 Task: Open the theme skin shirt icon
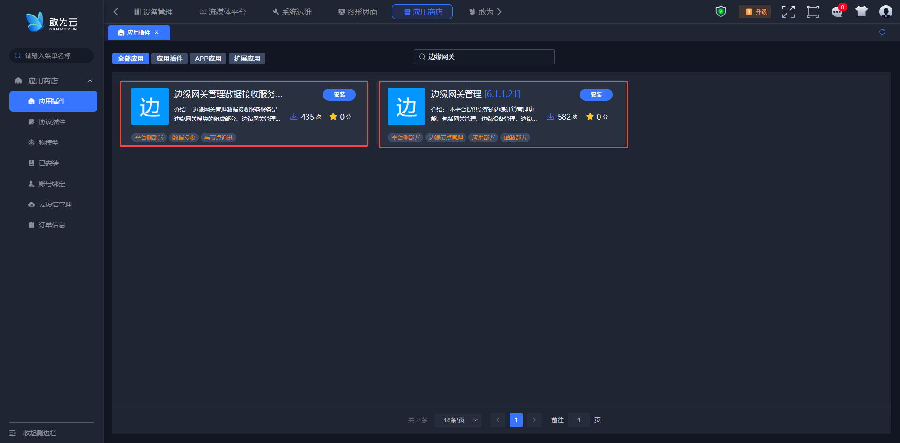pyautogui.click(x=862, y=12)
